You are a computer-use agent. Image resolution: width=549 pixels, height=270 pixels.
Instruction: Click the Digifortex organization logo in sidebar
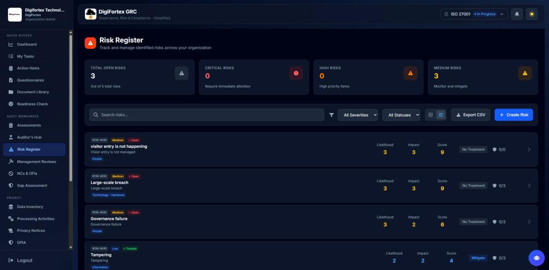tap(15, 15)
